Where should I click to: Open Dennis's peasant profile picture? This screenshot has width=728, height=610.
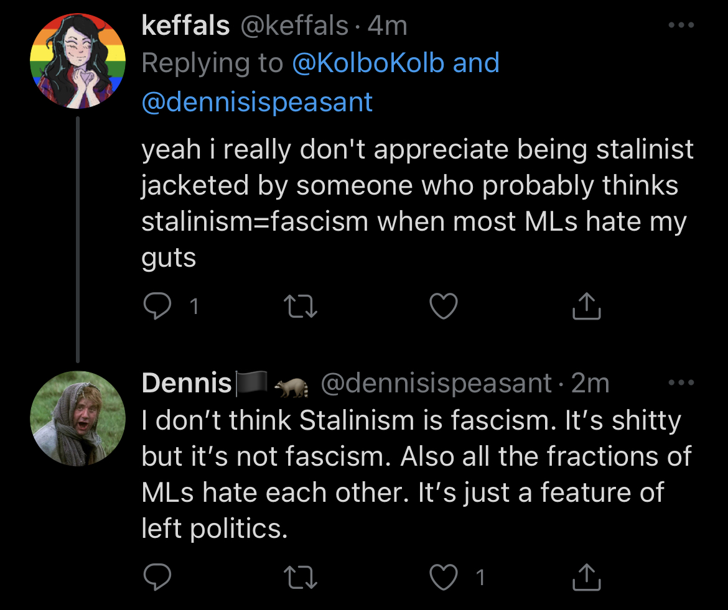point(78,418)
